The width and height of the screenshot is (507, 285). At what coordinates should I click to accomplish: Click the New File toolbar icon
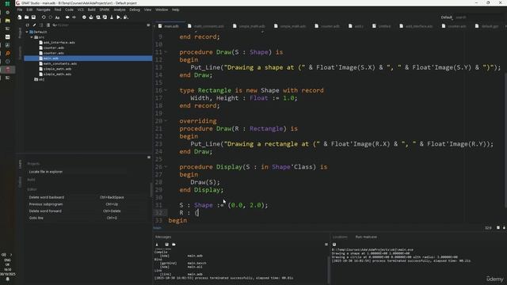20,17
